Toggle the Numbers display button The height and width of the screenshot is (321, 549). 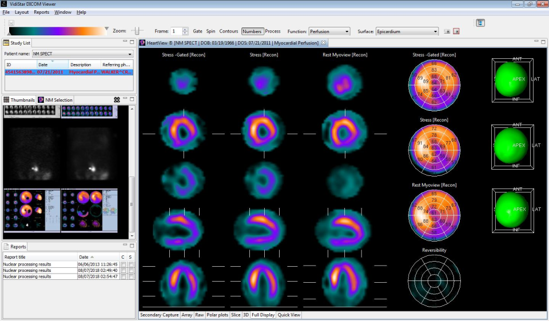pos(252,31)
